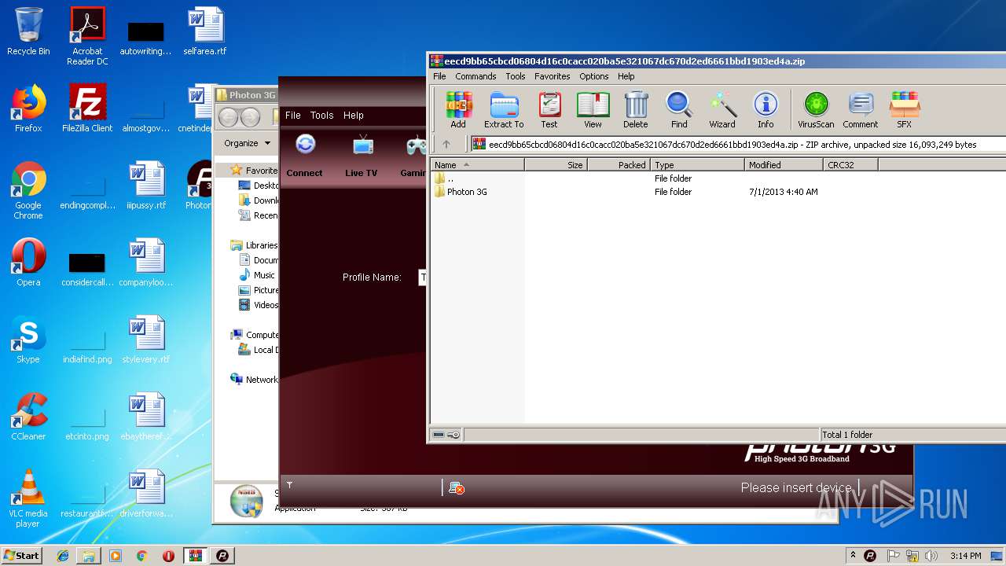Click the no-device status icon in Photon app

[456, 488]
